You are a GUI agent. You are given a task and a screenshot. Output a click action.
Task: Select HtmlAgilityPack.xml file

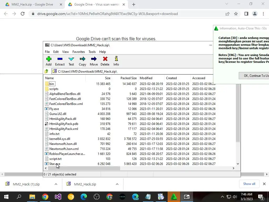click(64, 129)
